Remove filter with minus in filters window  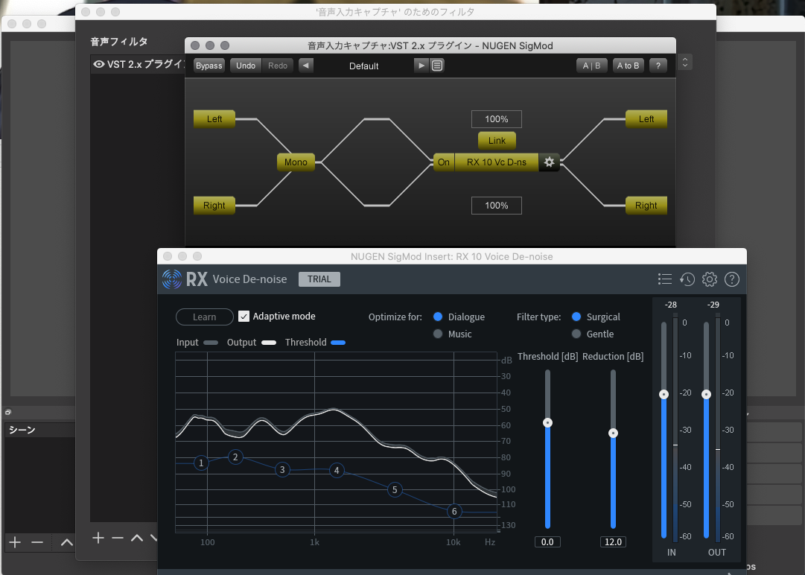pyautogui.click(x=118, y=538)
